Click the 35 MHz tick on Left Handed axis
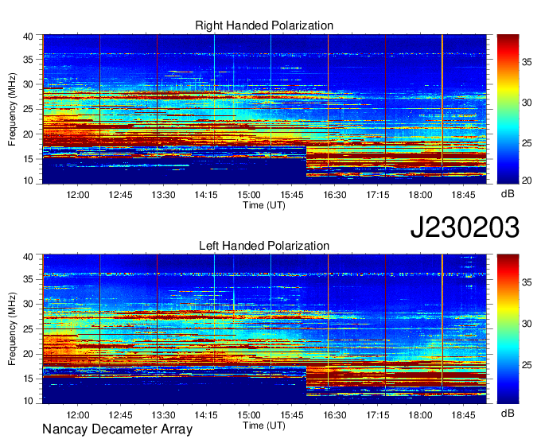 28,279
